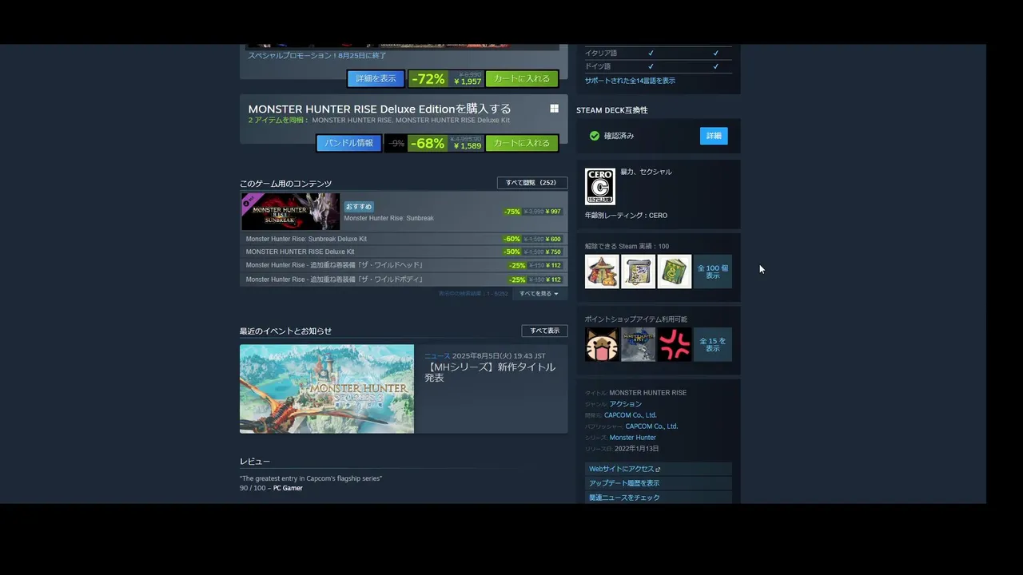The width and height of the screenshot is (1023, 575).
Task: Click すべて表示 for recent events
Action: click(544, 331)
